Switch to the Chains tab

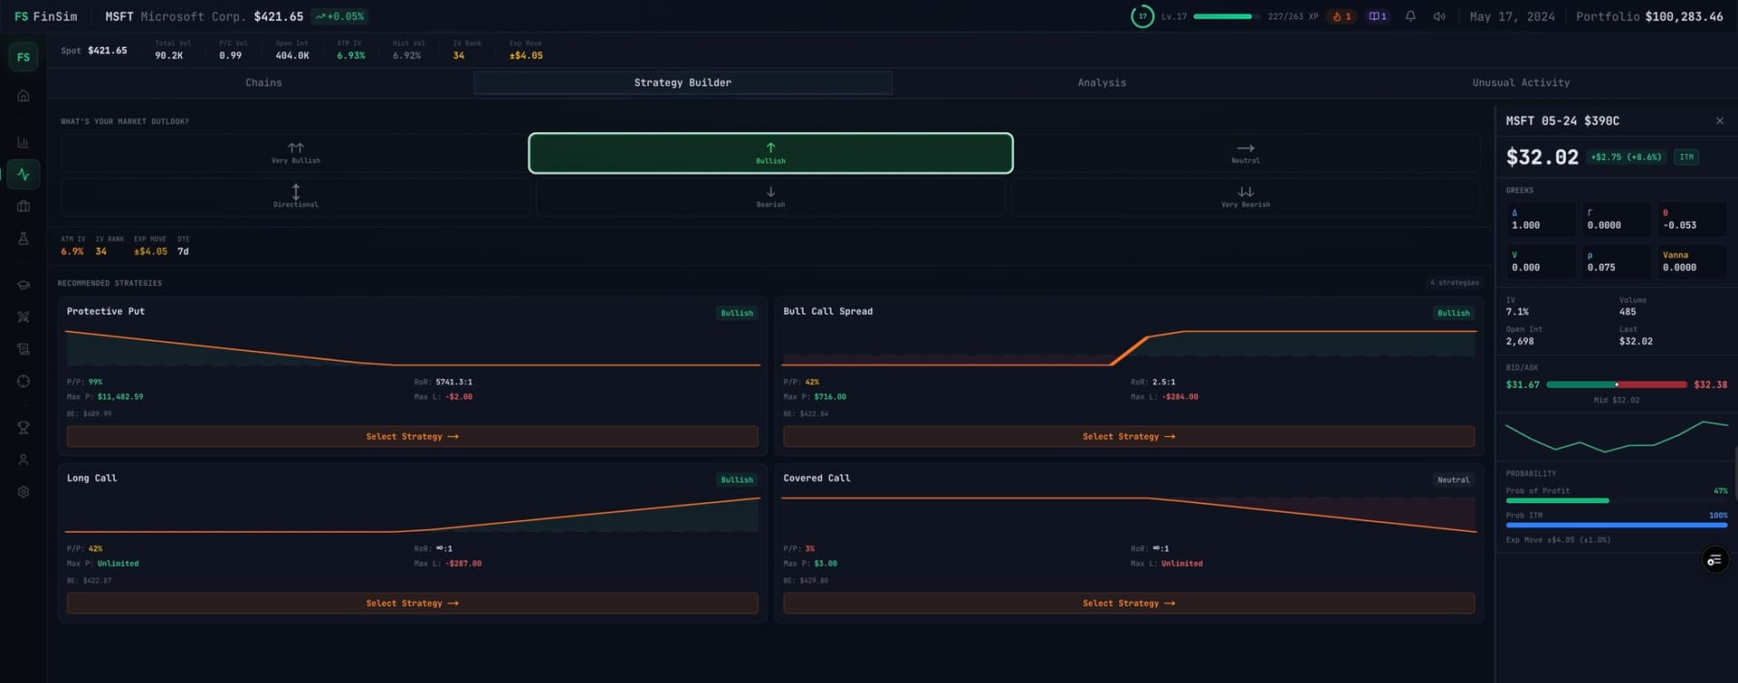(263, 83)
